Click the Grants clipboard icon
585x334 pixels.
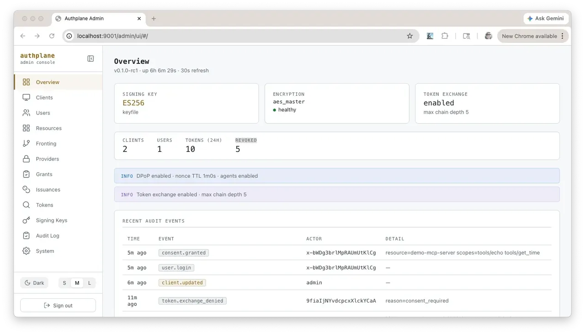click(x=27, y=174)
